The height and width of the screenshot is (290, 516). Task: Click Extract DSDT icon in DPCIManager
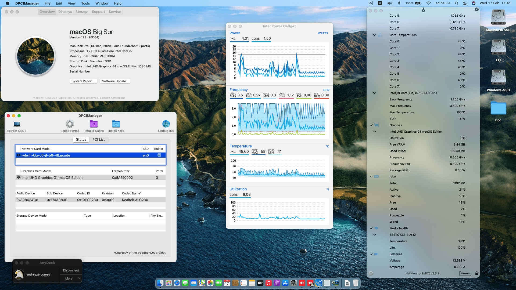pyautogui.click(x=17, y=124)
